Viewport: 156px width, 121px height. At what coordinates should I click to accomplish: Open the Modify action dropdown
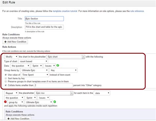click(11, 57)
